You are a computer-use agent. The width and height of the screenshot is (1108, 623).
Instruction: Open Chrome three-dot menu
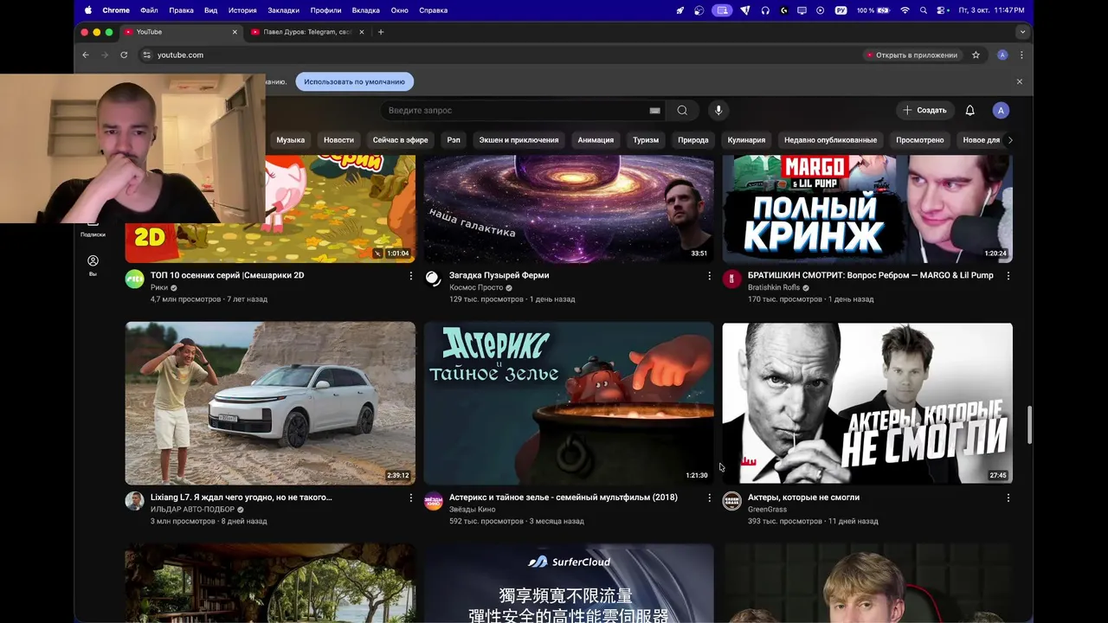[1021, 55]
